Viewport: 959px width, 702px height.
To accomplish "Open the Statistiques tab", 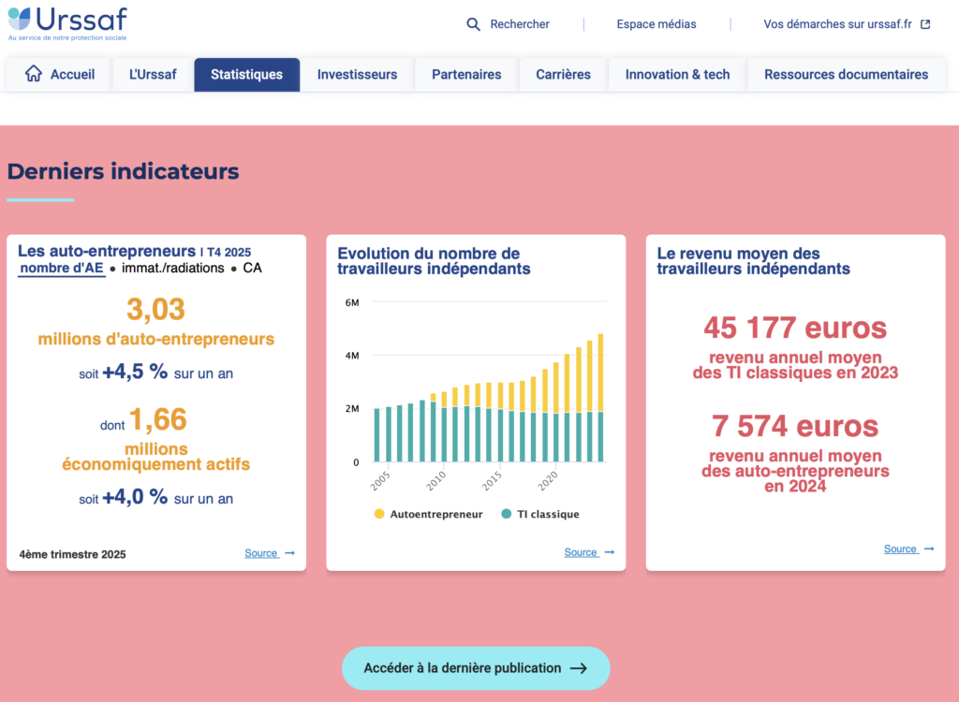I will point(247,75).
